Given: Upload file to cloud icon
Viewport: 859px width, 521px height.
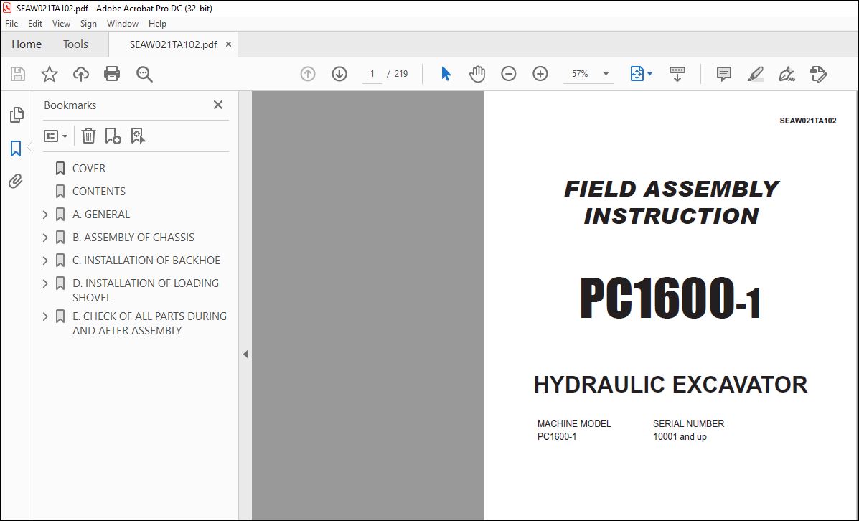Looking at the screenshot, I should (81, 74).
